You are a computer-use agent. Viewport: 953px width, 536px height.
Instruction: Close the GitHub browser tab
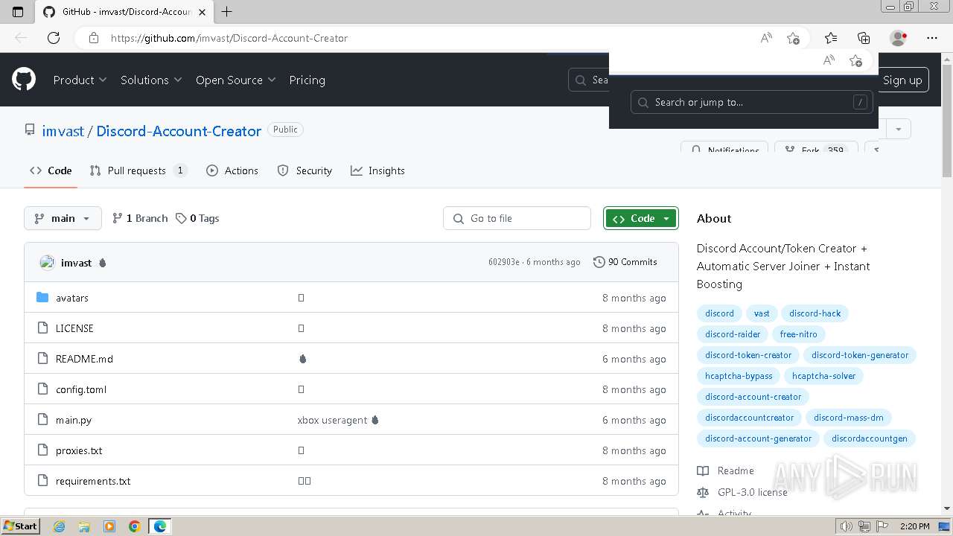click(x=202, y=12)
